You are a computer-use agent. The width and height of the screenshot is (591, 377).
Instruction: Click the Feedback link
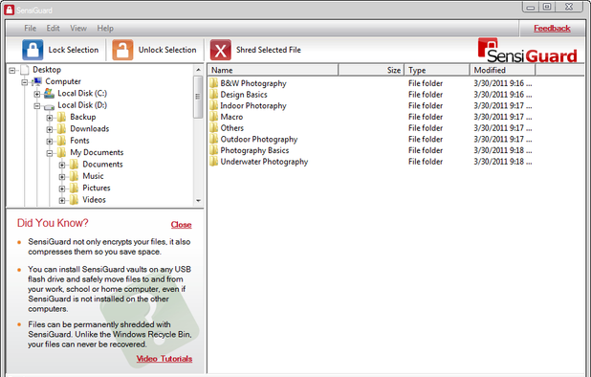coord(552,29)
